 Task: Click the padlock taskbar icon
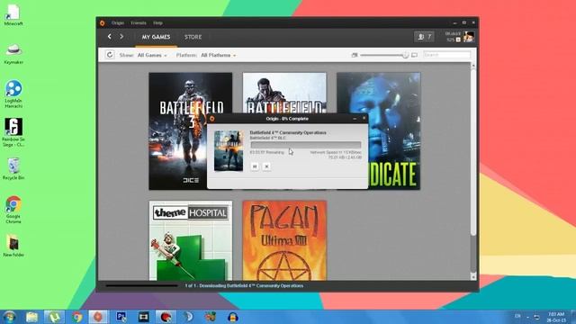(x=233, y=317)
